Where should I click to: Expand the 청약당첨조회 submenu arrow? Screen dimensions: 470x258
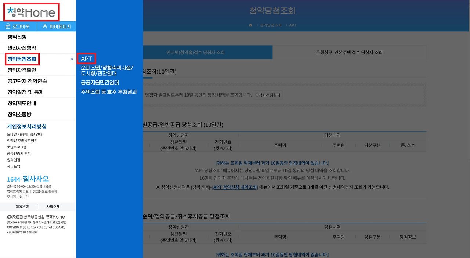[x=72, y=59]
